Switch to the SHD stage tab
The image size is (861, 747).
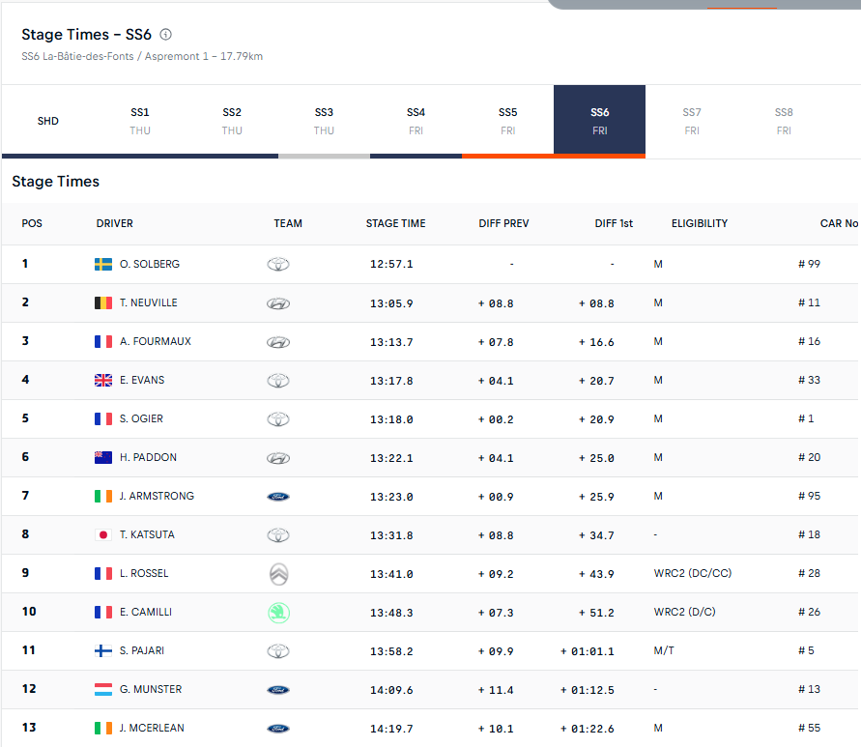[x=48, y=121]
